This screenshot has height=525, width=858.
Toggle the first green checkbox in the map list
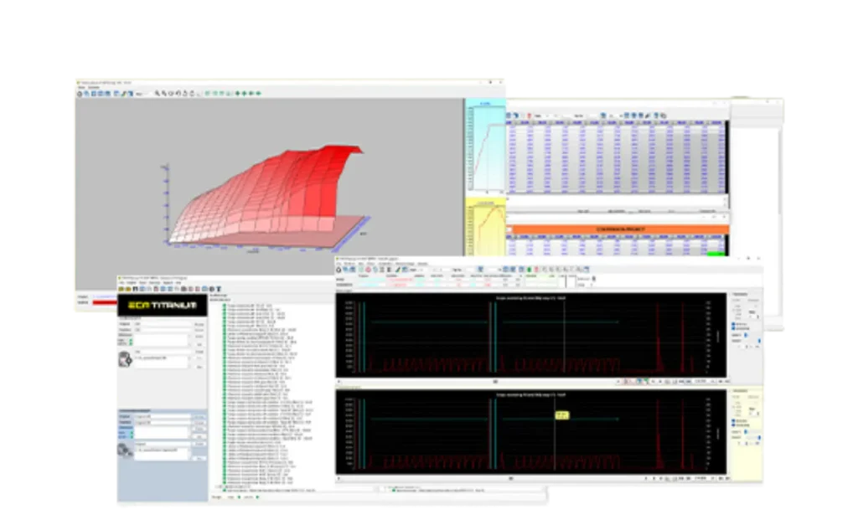click(x=224, y=306)
